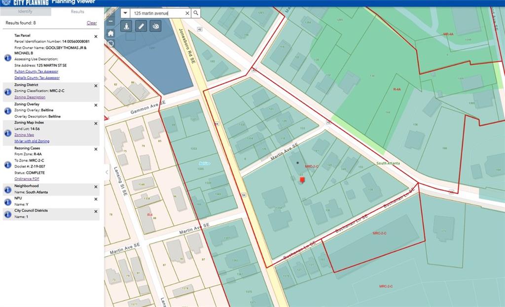Open the search source dropdown arrow

[x=125, y=13]
